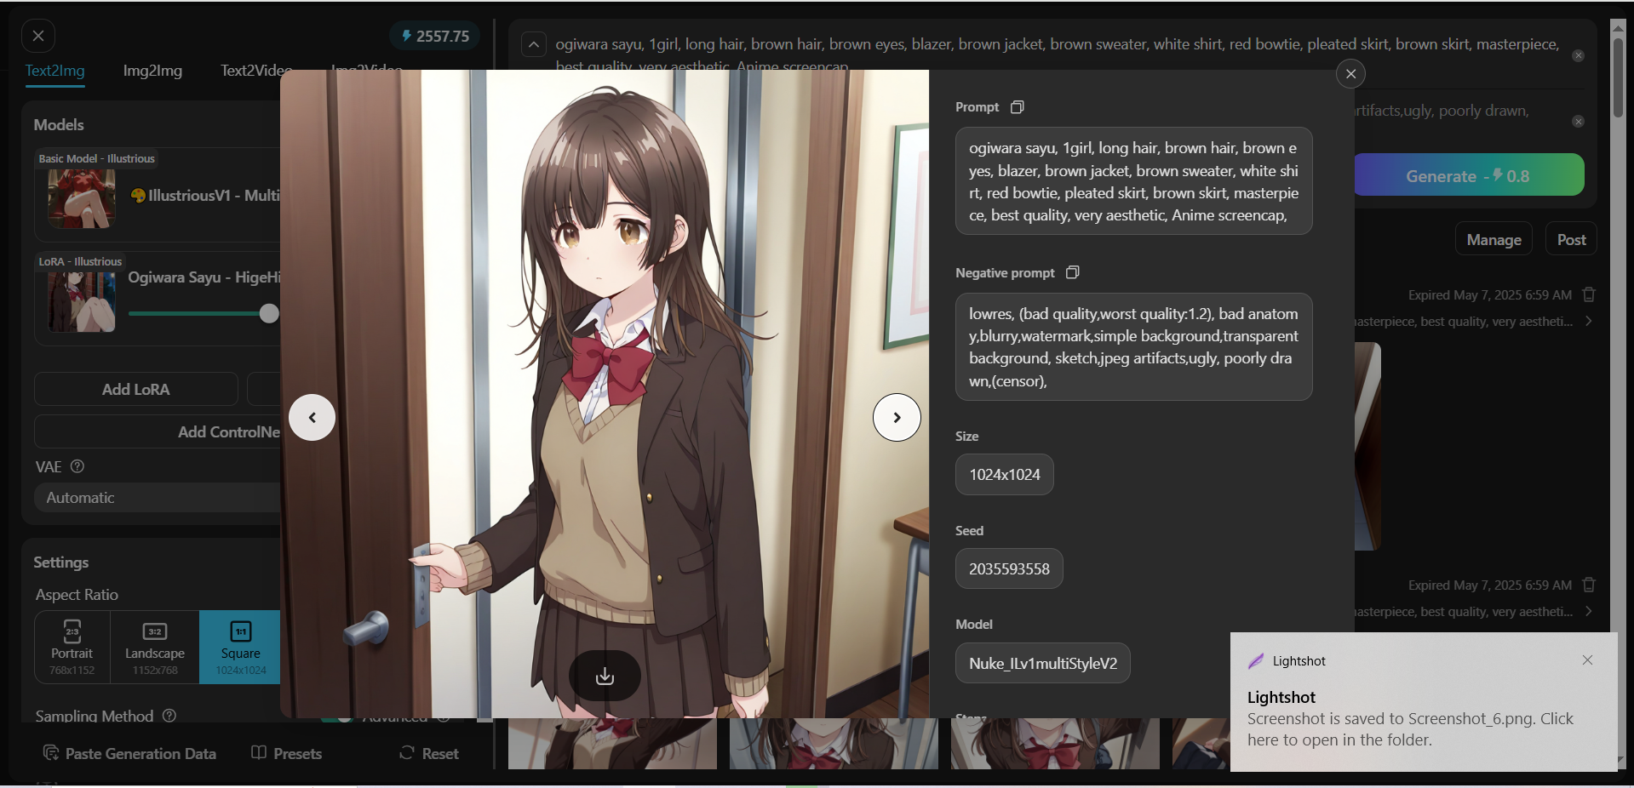
Task: Click the Add LoRA button
Action: tap(136, 389)
